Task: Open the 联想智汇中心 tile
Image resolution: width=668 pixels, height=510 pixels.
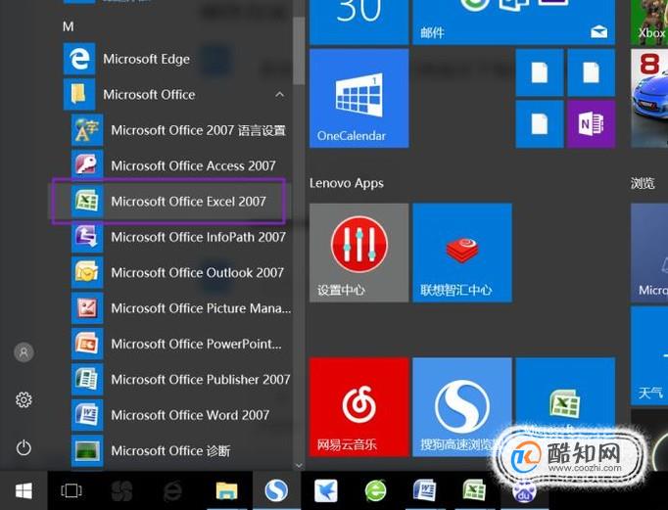Action: (x=462, y=253)
